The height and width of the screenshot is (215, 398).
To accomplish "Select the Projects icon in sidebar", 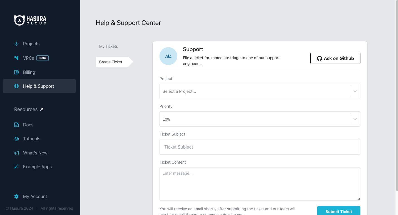I will click(x=16, y=44).
